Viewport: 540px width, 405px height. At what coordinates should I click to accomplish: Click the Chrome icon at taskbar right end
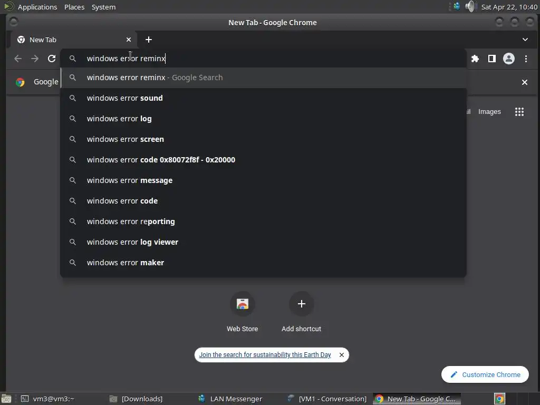pyautogui.click(x=500, y=399)
